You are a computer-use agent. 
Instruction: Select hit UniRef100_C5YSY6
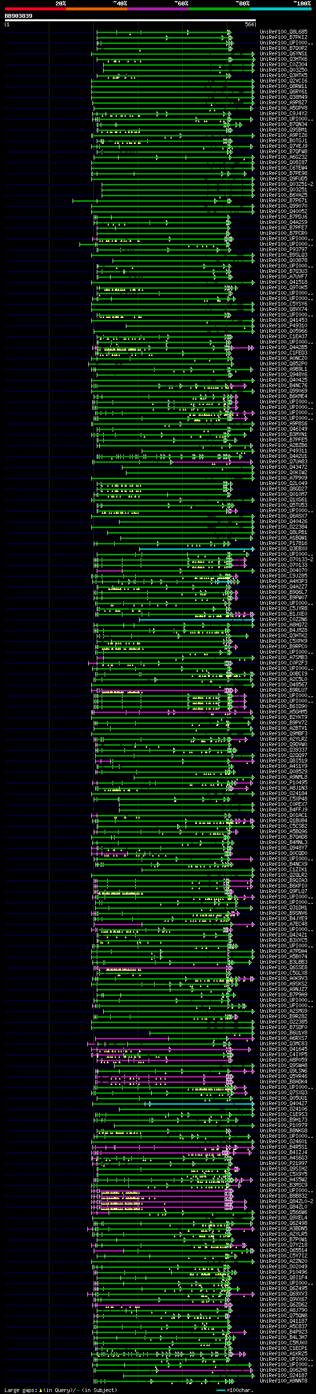[283, 304]
